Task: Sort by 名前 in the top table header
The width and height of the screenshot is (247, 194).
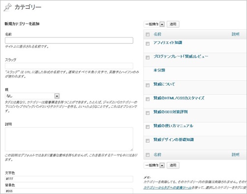Action: tap(157, 34)
